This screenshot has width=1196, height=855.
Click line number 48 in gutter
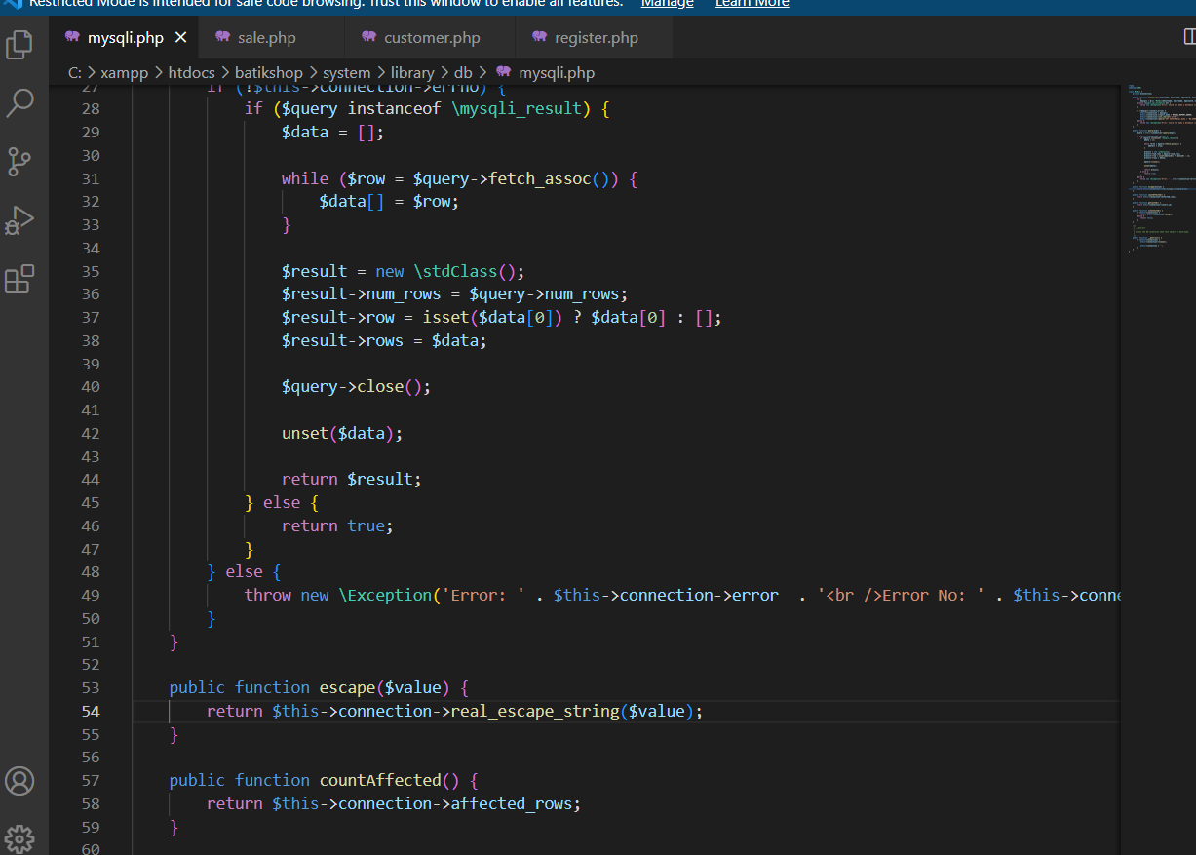90,571
